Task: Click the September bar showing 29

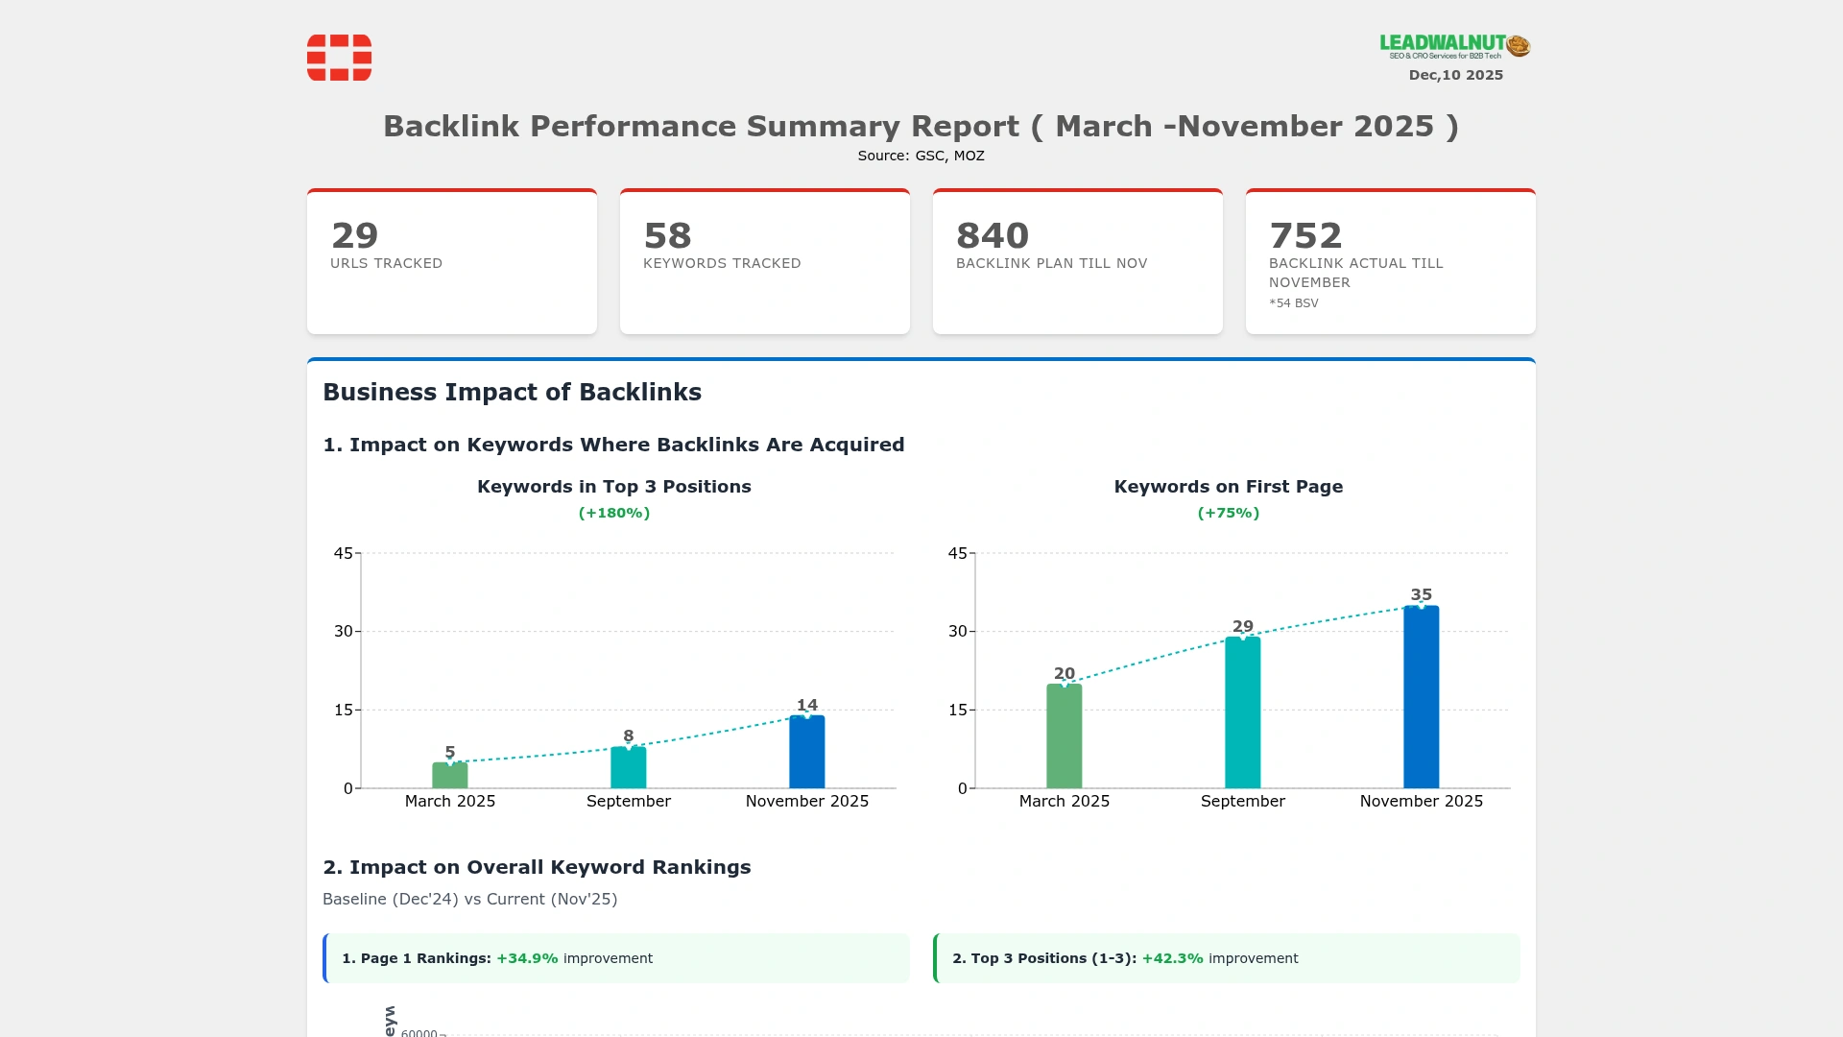Action: [1243, 713]
